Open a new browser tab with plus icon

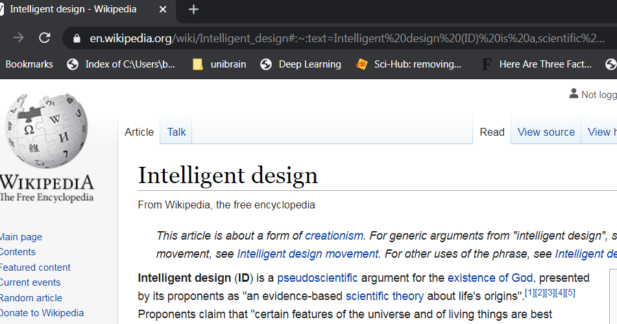pyautogui.click(x=193, y=10)
